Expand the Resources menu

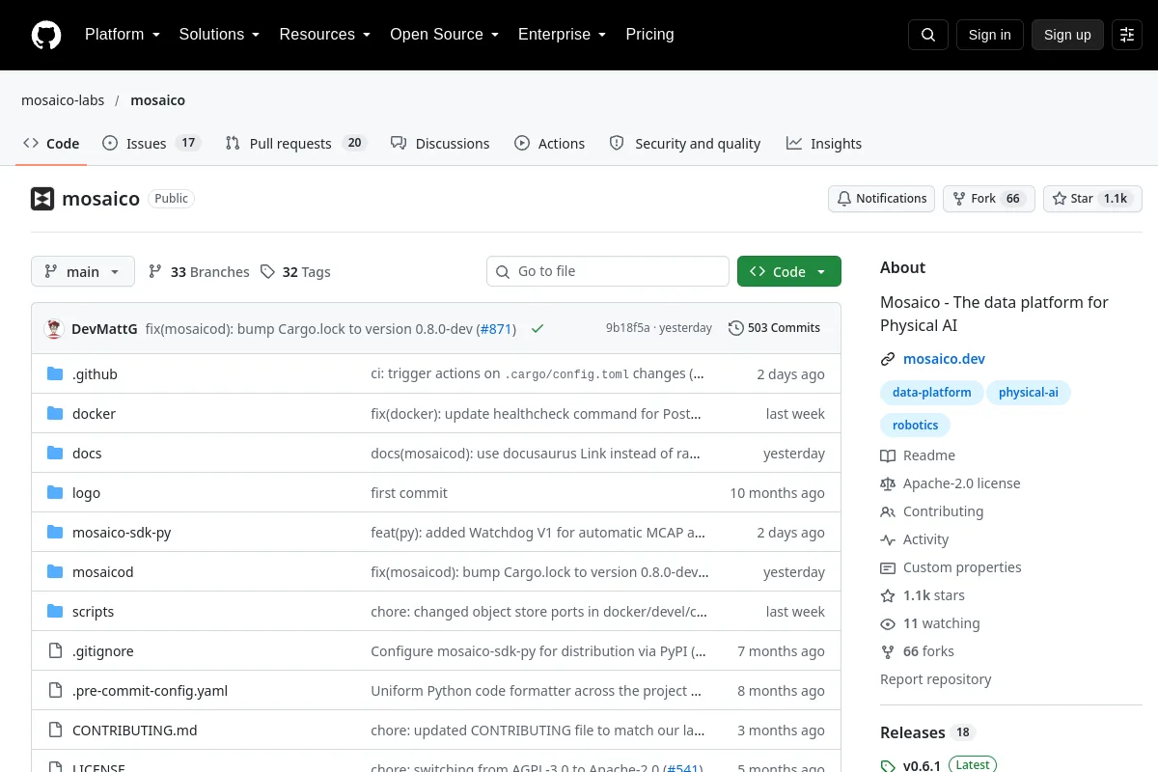tap(324, 35)
